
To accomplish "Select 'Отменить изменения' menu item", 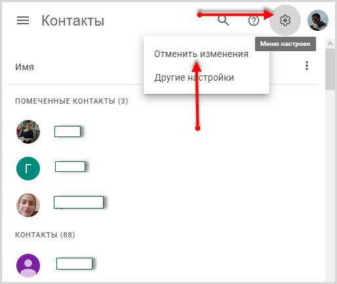I will 201,54.
